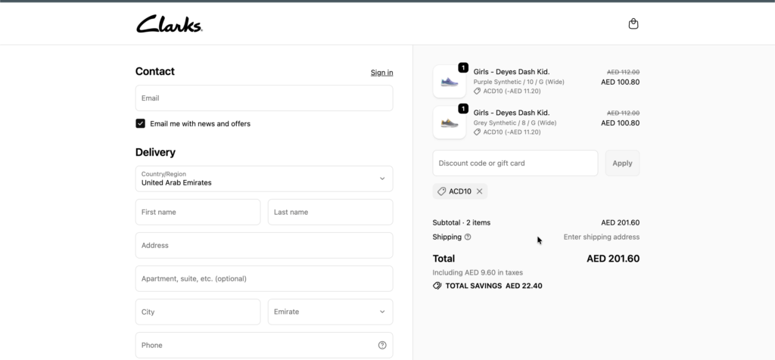Click 'TOTAL SAVINGS AED 22.40' text
775x360 pixels.
(x=493, y=286)
